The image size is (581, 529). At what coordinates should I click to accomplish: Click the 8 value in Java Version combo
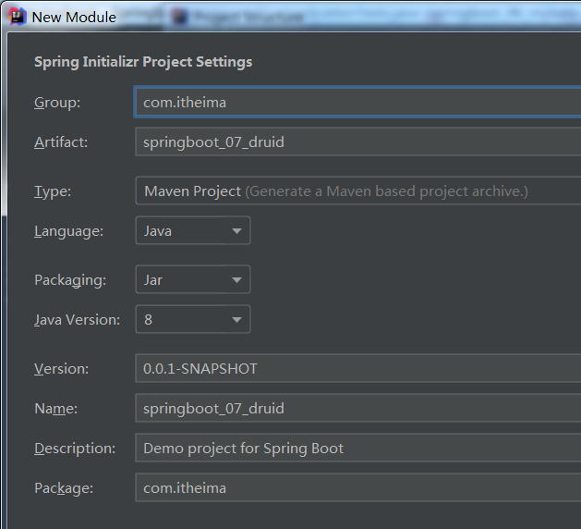coord(148,320)
